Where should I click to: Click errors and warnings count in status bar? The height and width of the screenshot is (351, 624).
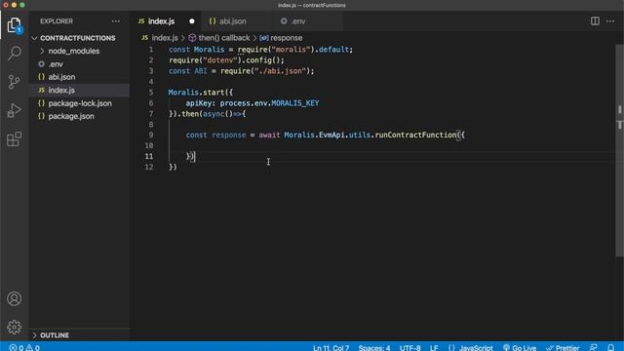pyautogui.click(x=24, y=347)
